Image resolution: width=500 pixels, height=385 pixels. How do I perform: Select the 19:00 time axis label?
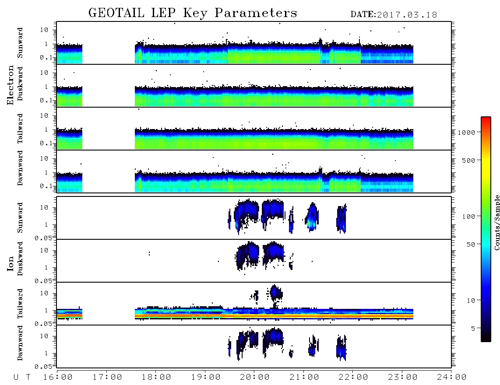tap(206, 377)
